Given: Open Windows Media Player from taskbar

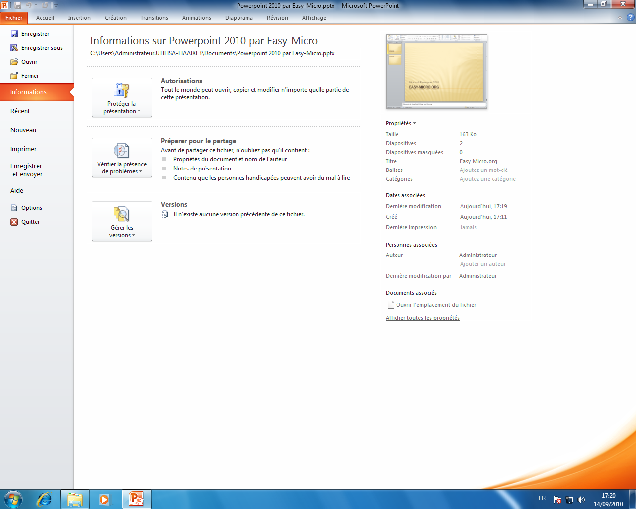Looking at the screenshot, I should click(105, 499).
